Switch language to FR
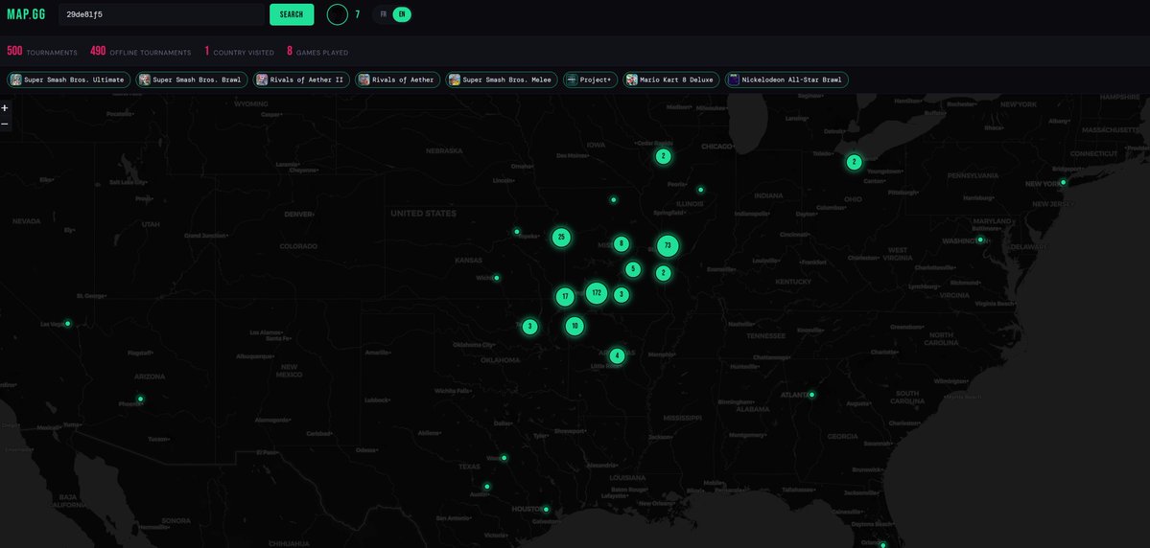The image size is (1150, 548). point(383,14)
